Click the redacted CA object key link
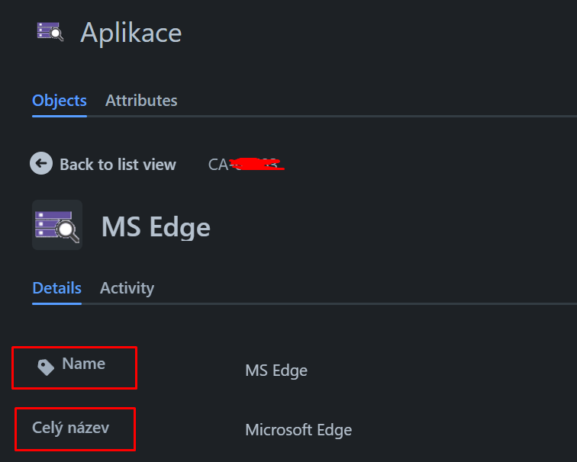This screenshot has height=462, width=577. click(x=247, y=164)
